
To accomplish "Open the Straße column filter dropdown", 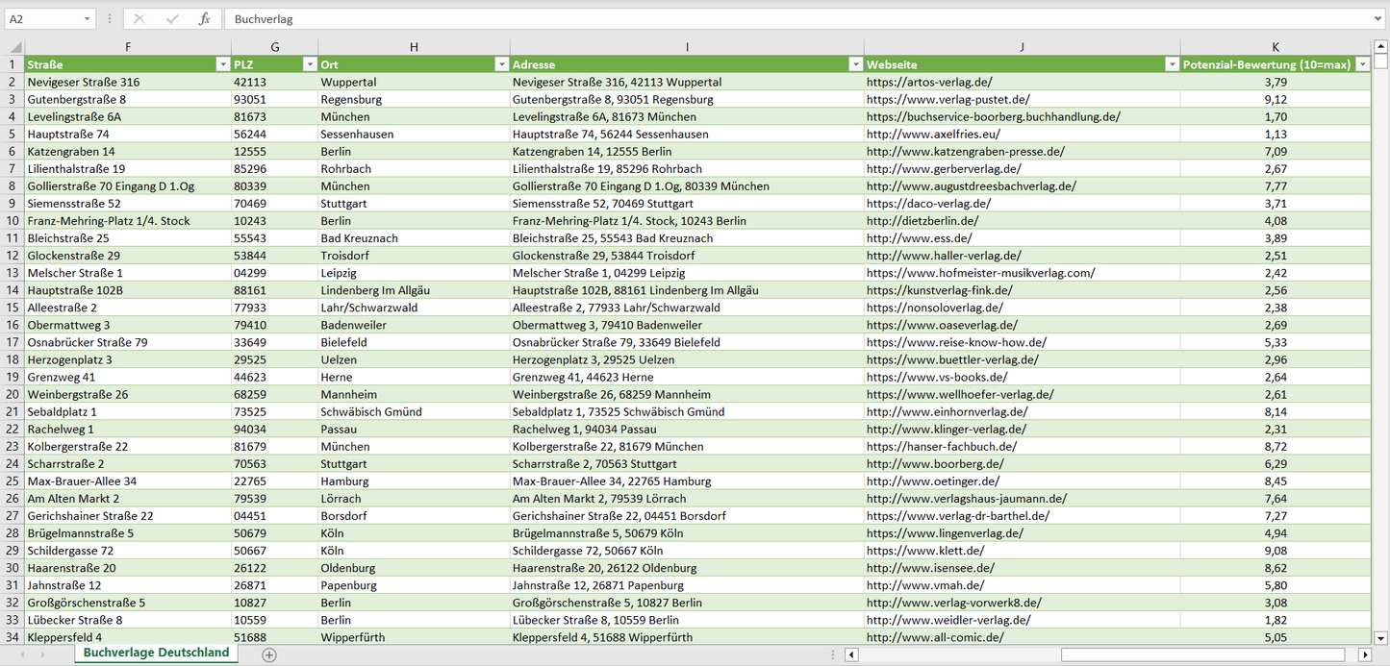I will pos(221,64).
